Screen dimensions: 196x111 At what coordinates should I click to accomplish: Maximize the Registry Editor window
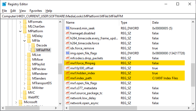coord(178,4)
